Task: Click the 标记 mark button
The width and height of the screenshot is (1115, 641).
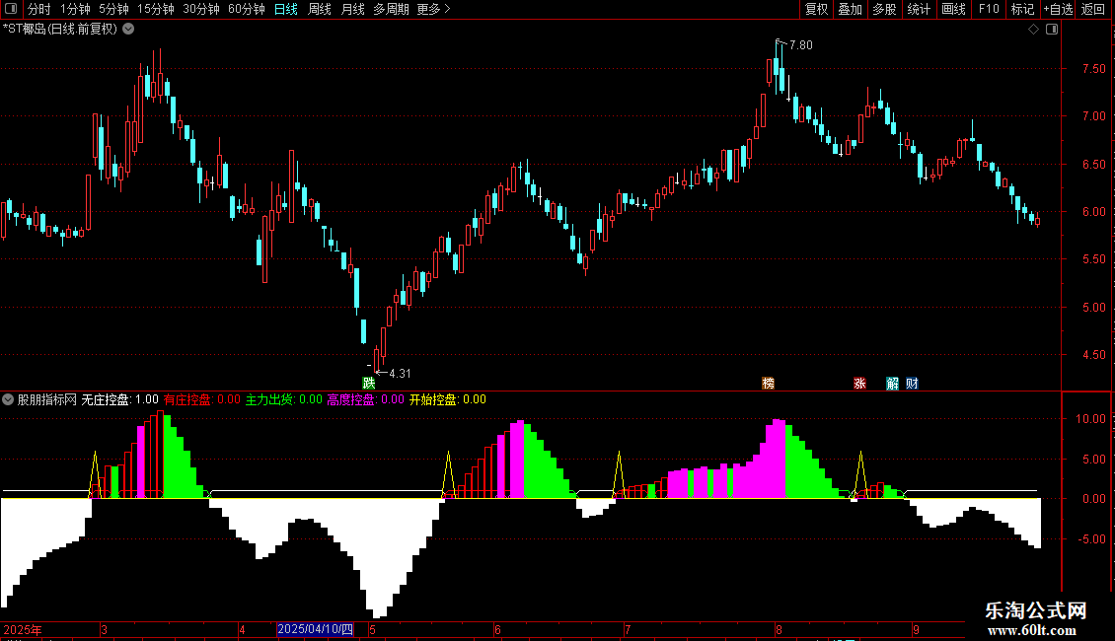Action: pos(1022,9)
